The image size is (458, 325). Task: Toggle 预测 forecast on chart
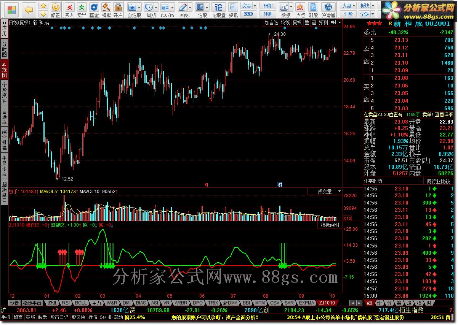pos(323,22)
